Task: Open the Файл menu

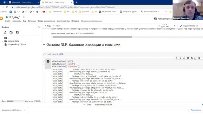Action: pos(7,21)
